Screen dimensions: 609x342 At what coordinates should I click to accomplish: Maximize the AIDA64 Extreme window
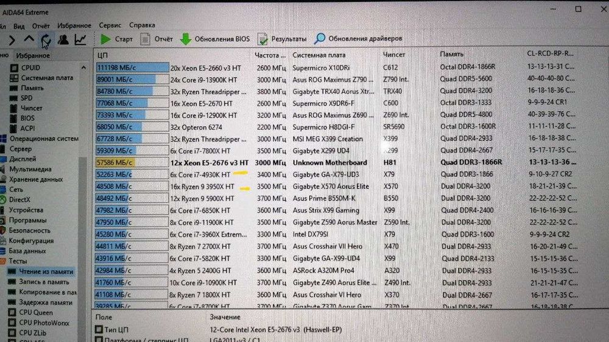coord(579,9)
